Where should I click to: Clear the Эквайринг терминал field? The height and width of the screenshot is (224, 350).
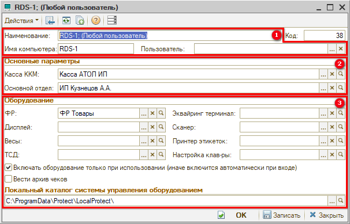[332, 113]
